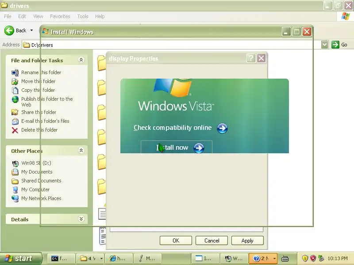Open the Favorites menu
Viewport: 354px width, 265px height.
(x=60, y=16)
